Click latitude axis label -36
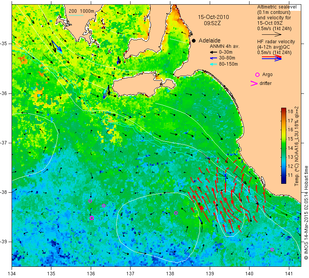 (x=4, y=93)
